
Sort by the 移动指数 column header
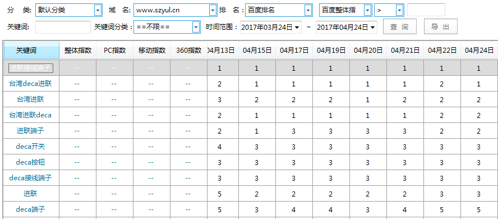152,50
